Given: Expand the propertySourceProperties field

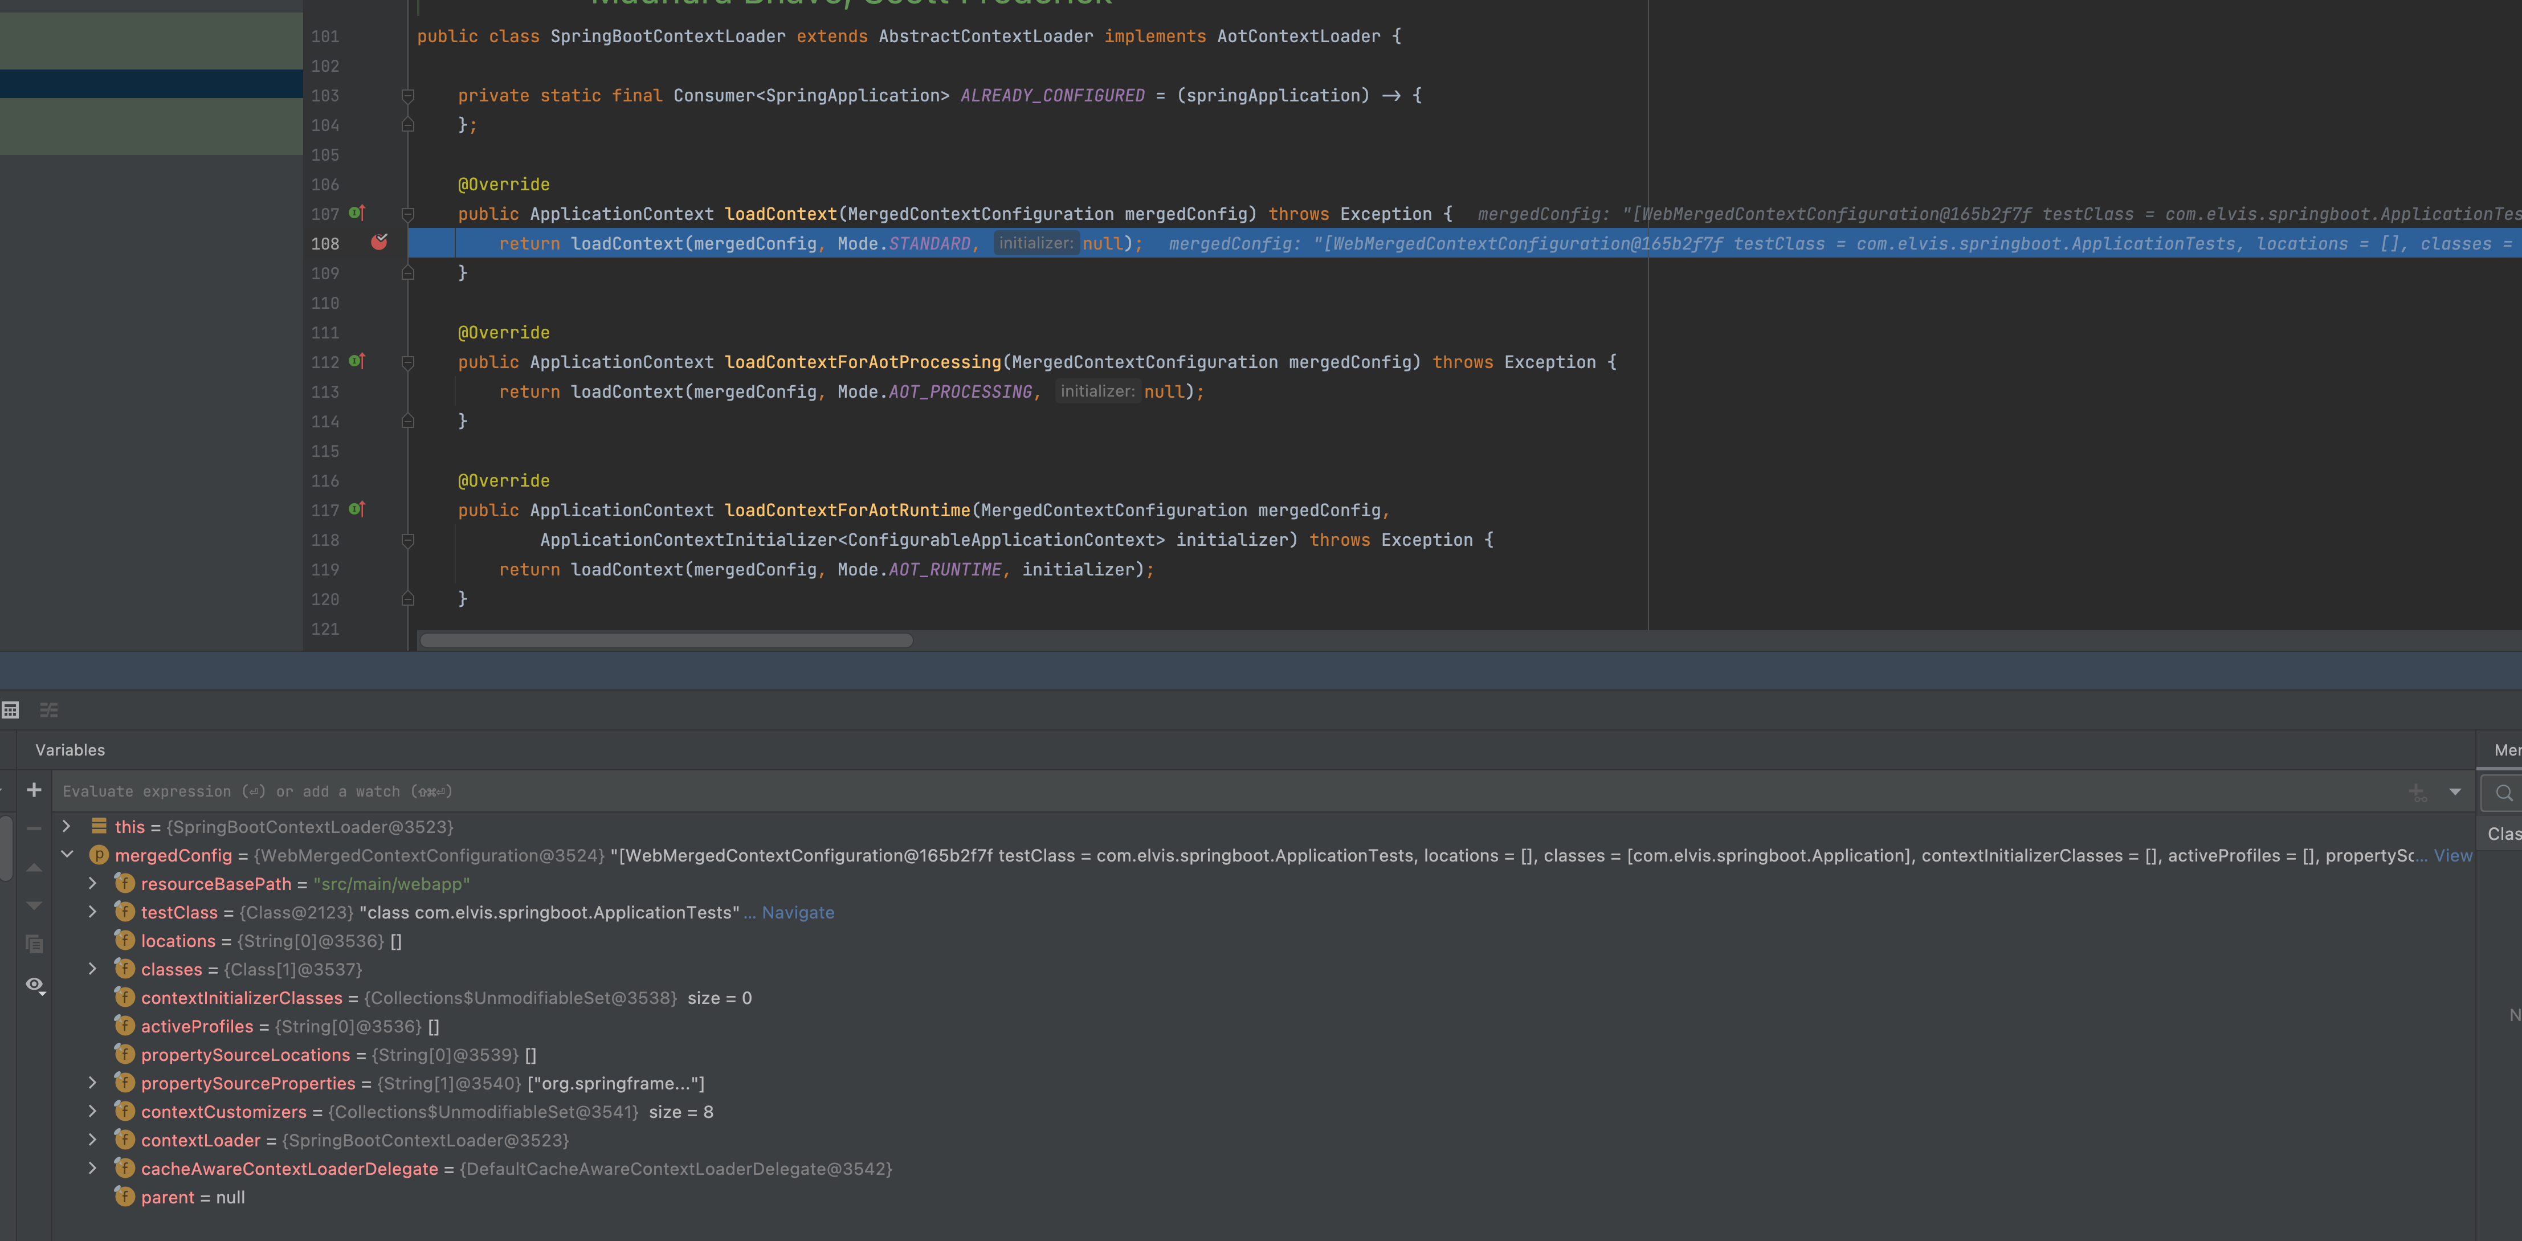Looking at the screenshot, I should [x=92, y=1083].
